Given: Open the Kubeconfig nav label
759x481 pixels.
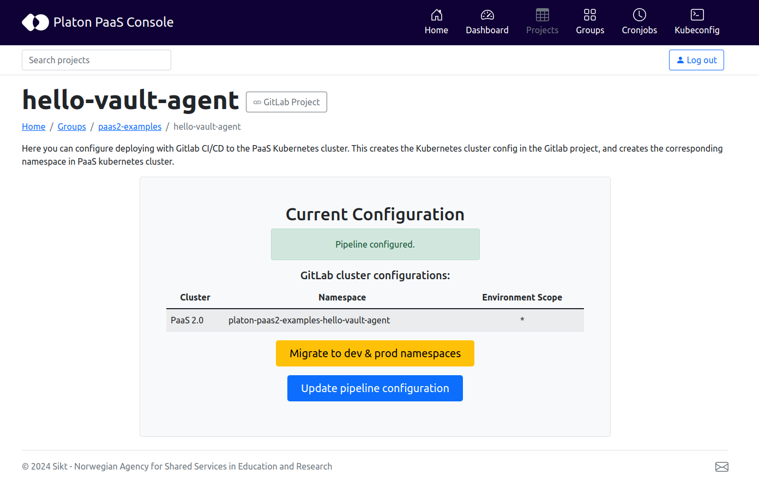Looking at the screenshot, I should 697,30.
